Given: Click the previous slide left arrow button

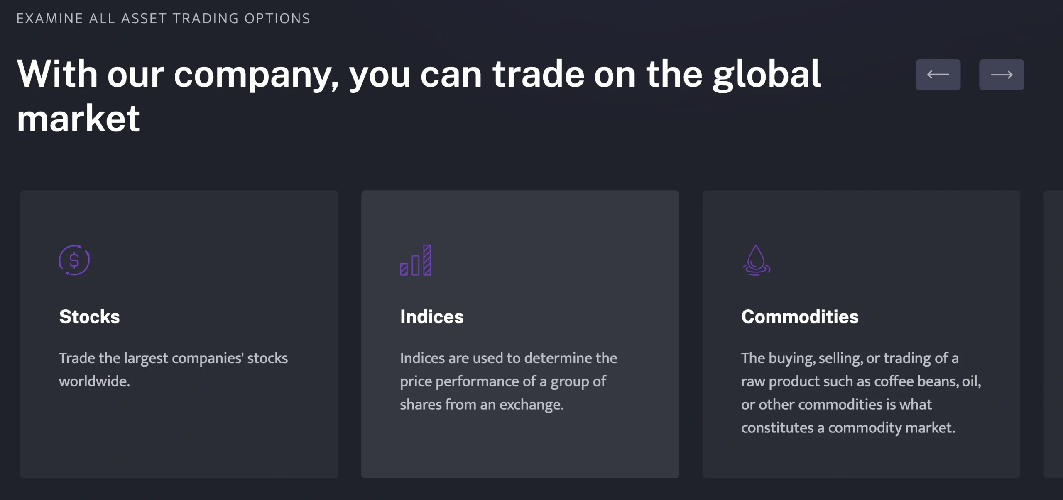Looking at the screenshot, I should [938, 75].
